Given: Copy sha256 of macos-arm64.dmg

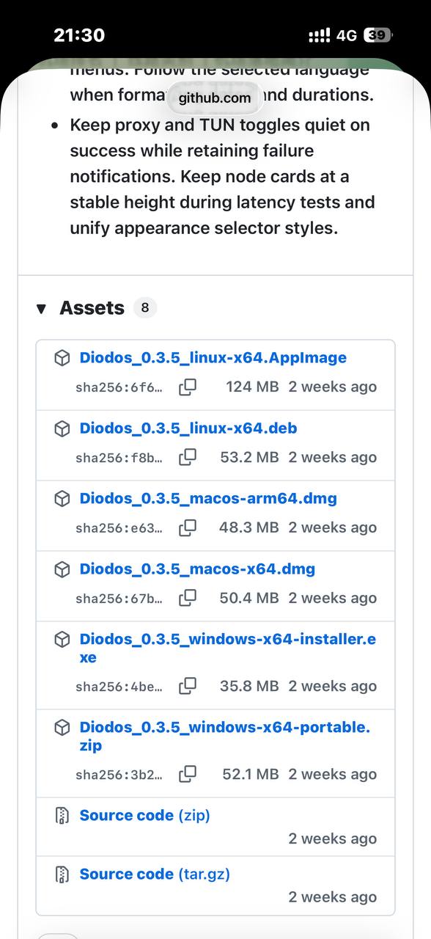Looking at the screenshot, I should (x=188, y=528).
